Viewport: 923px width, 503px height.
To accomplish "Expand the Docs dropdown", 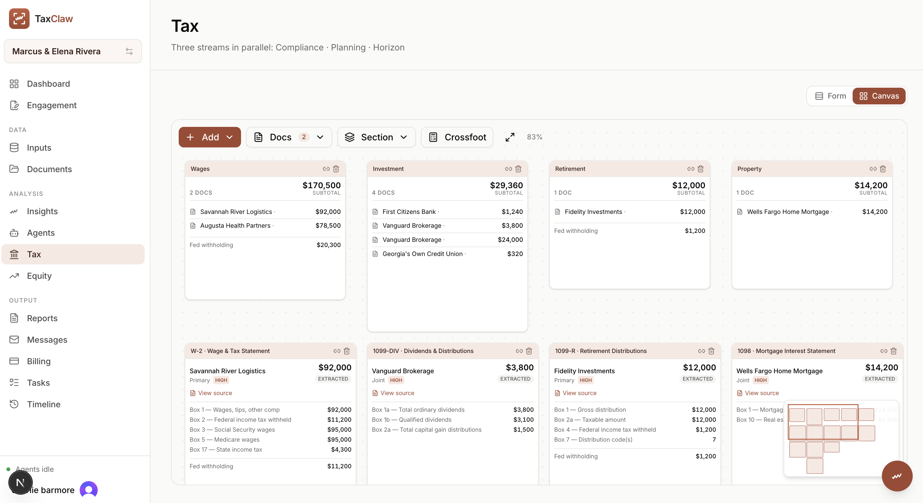I will (289, 137).
